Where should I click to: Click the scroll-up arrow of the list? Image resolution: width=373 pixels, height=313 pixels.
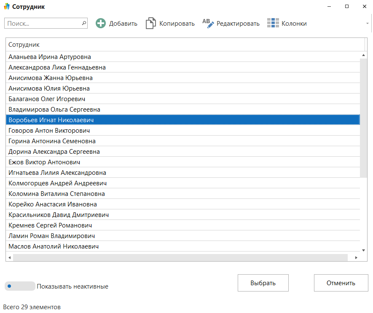tap(363, 55)
